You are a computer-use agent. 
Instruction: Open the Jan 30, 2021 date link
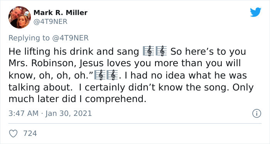(69, 114)
